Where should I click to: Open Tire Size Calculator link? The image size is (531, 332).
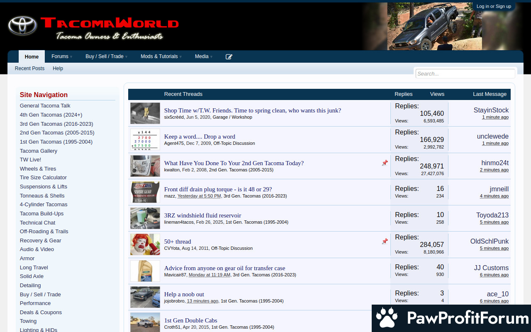point(43,178)
